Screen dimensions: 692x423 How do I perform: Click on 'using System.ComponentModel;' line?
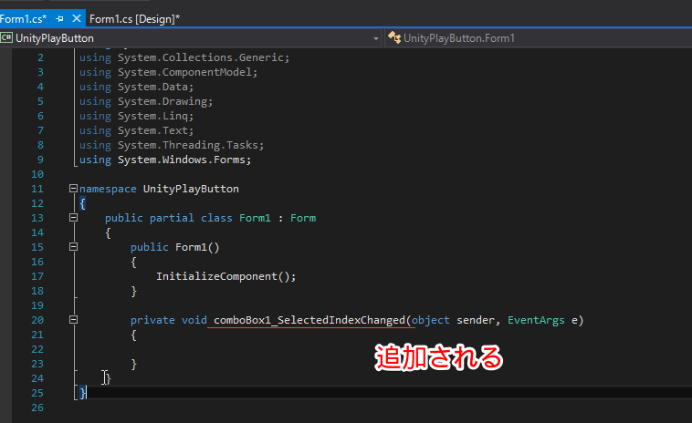click(x=169, y=72)
